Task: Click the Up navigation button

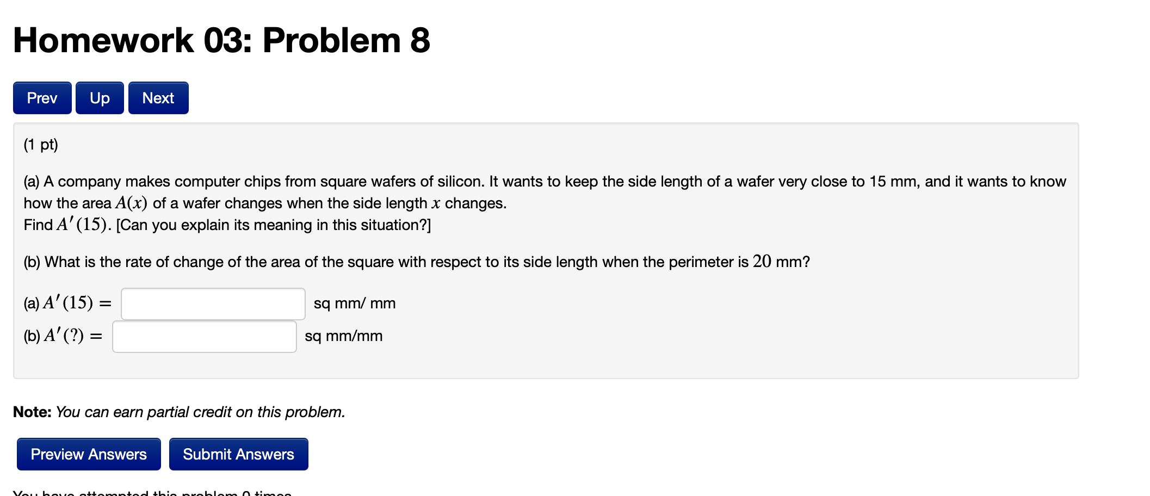Action: tap(100, 98)
